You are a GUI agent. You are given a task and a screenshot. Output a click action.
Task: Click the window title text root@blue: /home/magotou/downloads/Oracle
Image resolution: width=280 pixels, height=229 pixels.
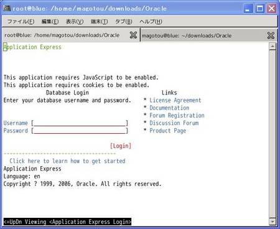[x=90, y=9]
